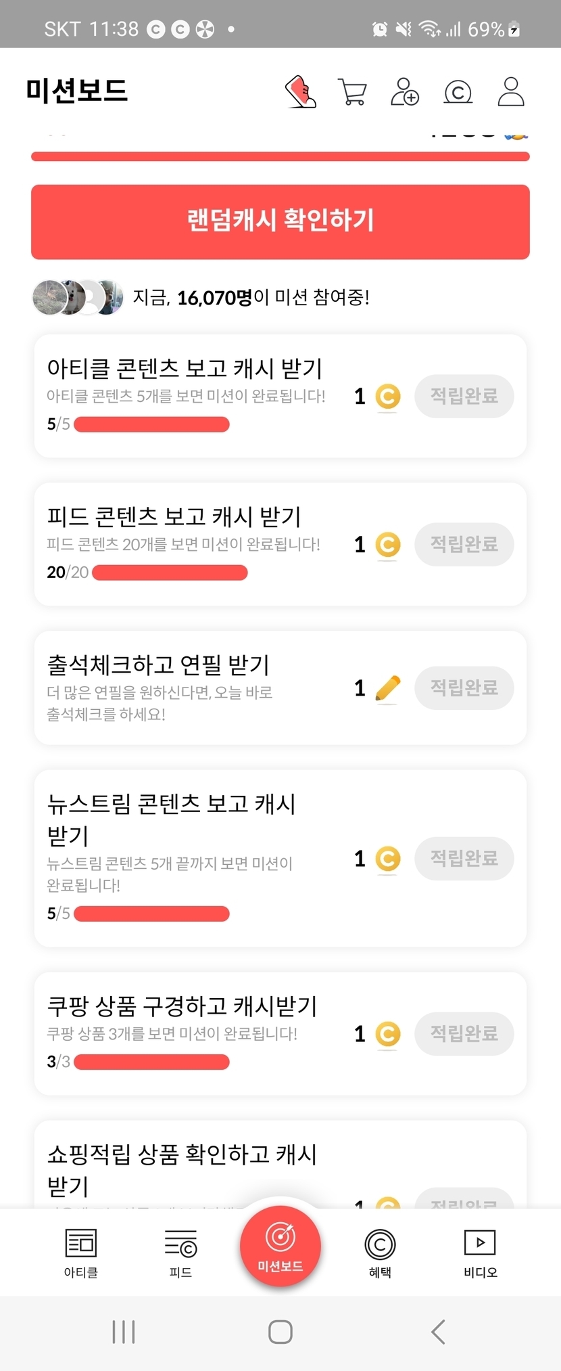Tap the pencil icon on 출석체크 mission
This screenshot has height=1371, width=561.
coord(388,688)
